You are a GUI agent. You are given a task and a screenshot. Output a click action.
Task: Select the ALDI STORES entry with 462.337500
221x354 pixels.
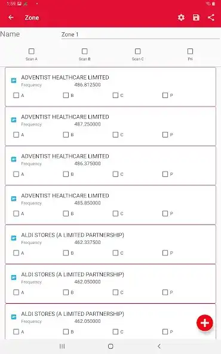110,245
